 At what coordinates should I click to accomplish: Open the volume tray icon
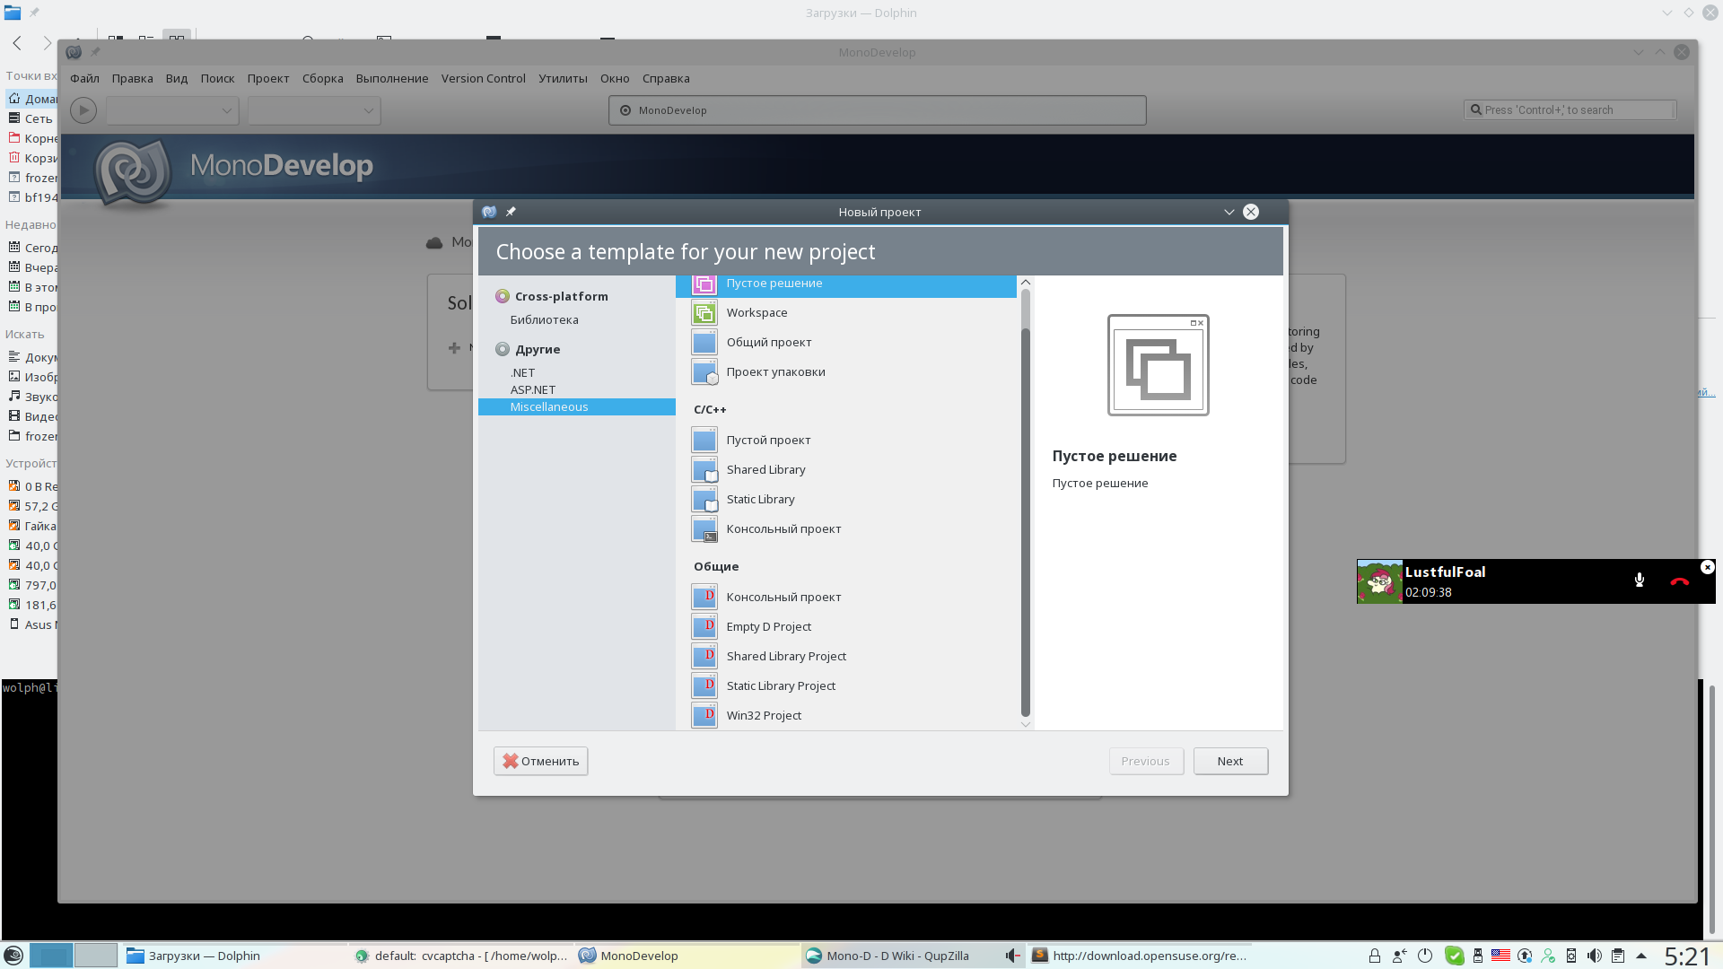coord(1595,956)
